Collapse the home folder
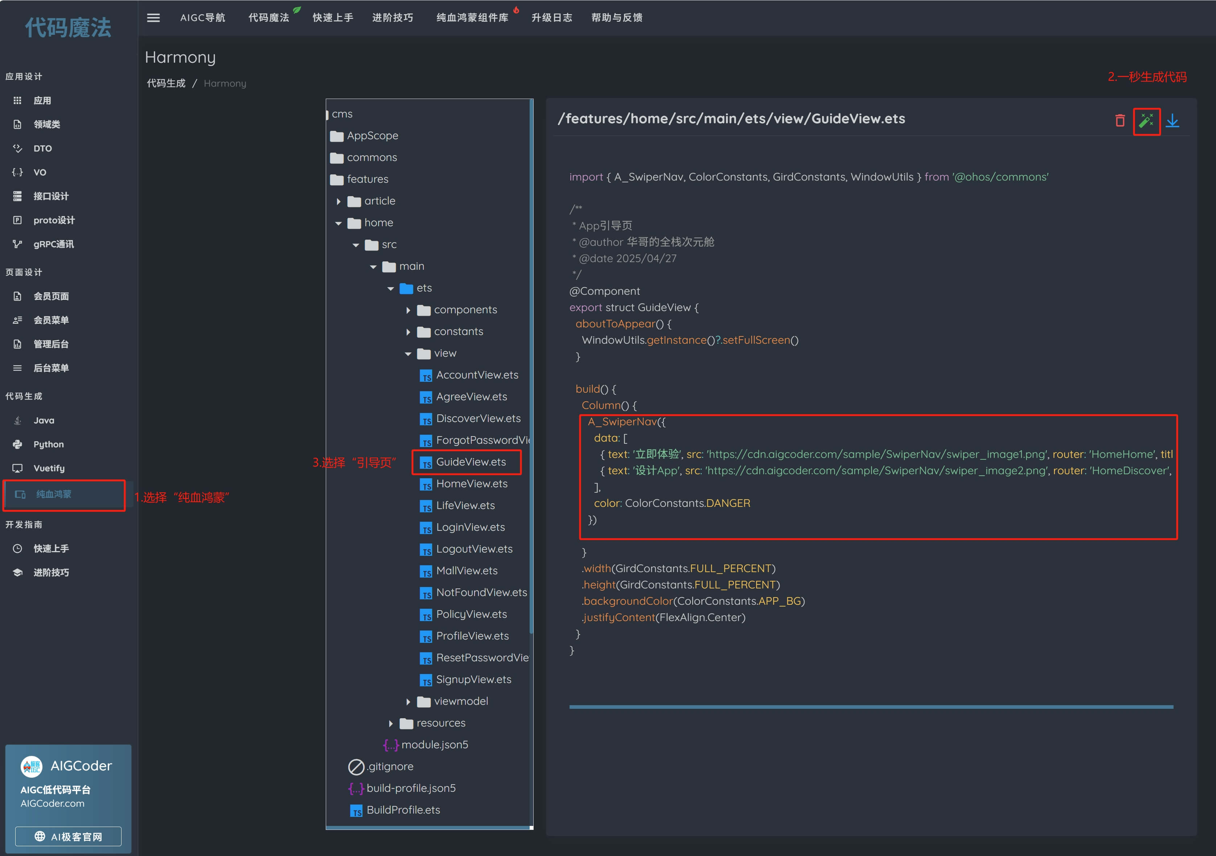 click(x=338, y=223)
